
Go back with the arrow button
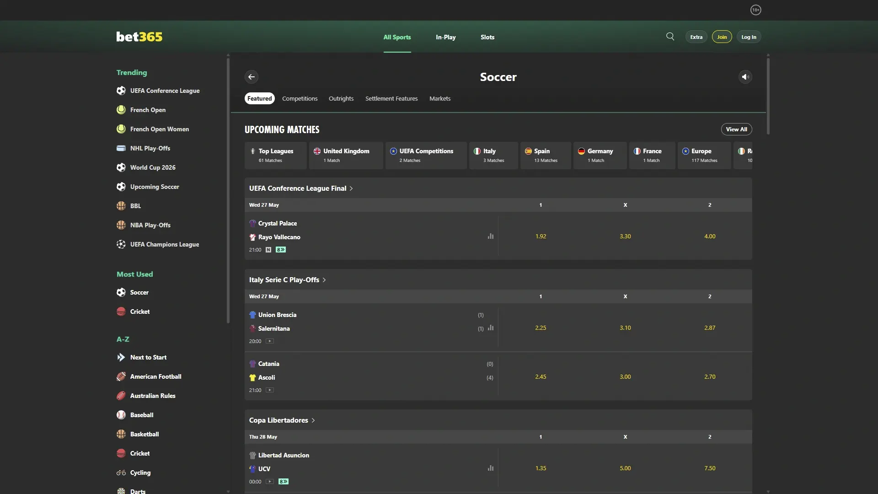252,77
